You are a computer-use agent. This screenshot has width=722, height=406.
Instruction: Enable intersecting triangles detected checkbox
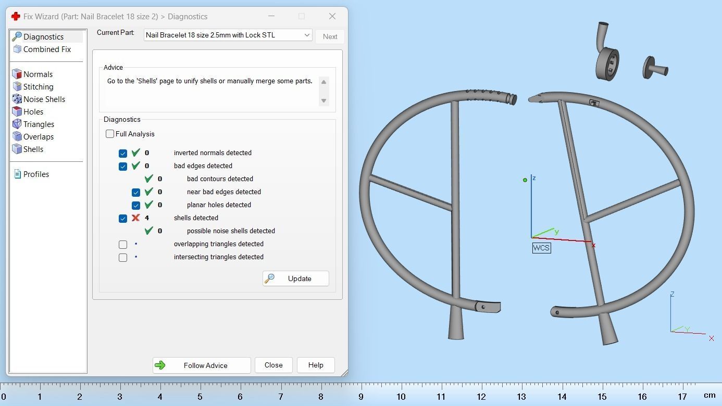[x=123, y=257]
